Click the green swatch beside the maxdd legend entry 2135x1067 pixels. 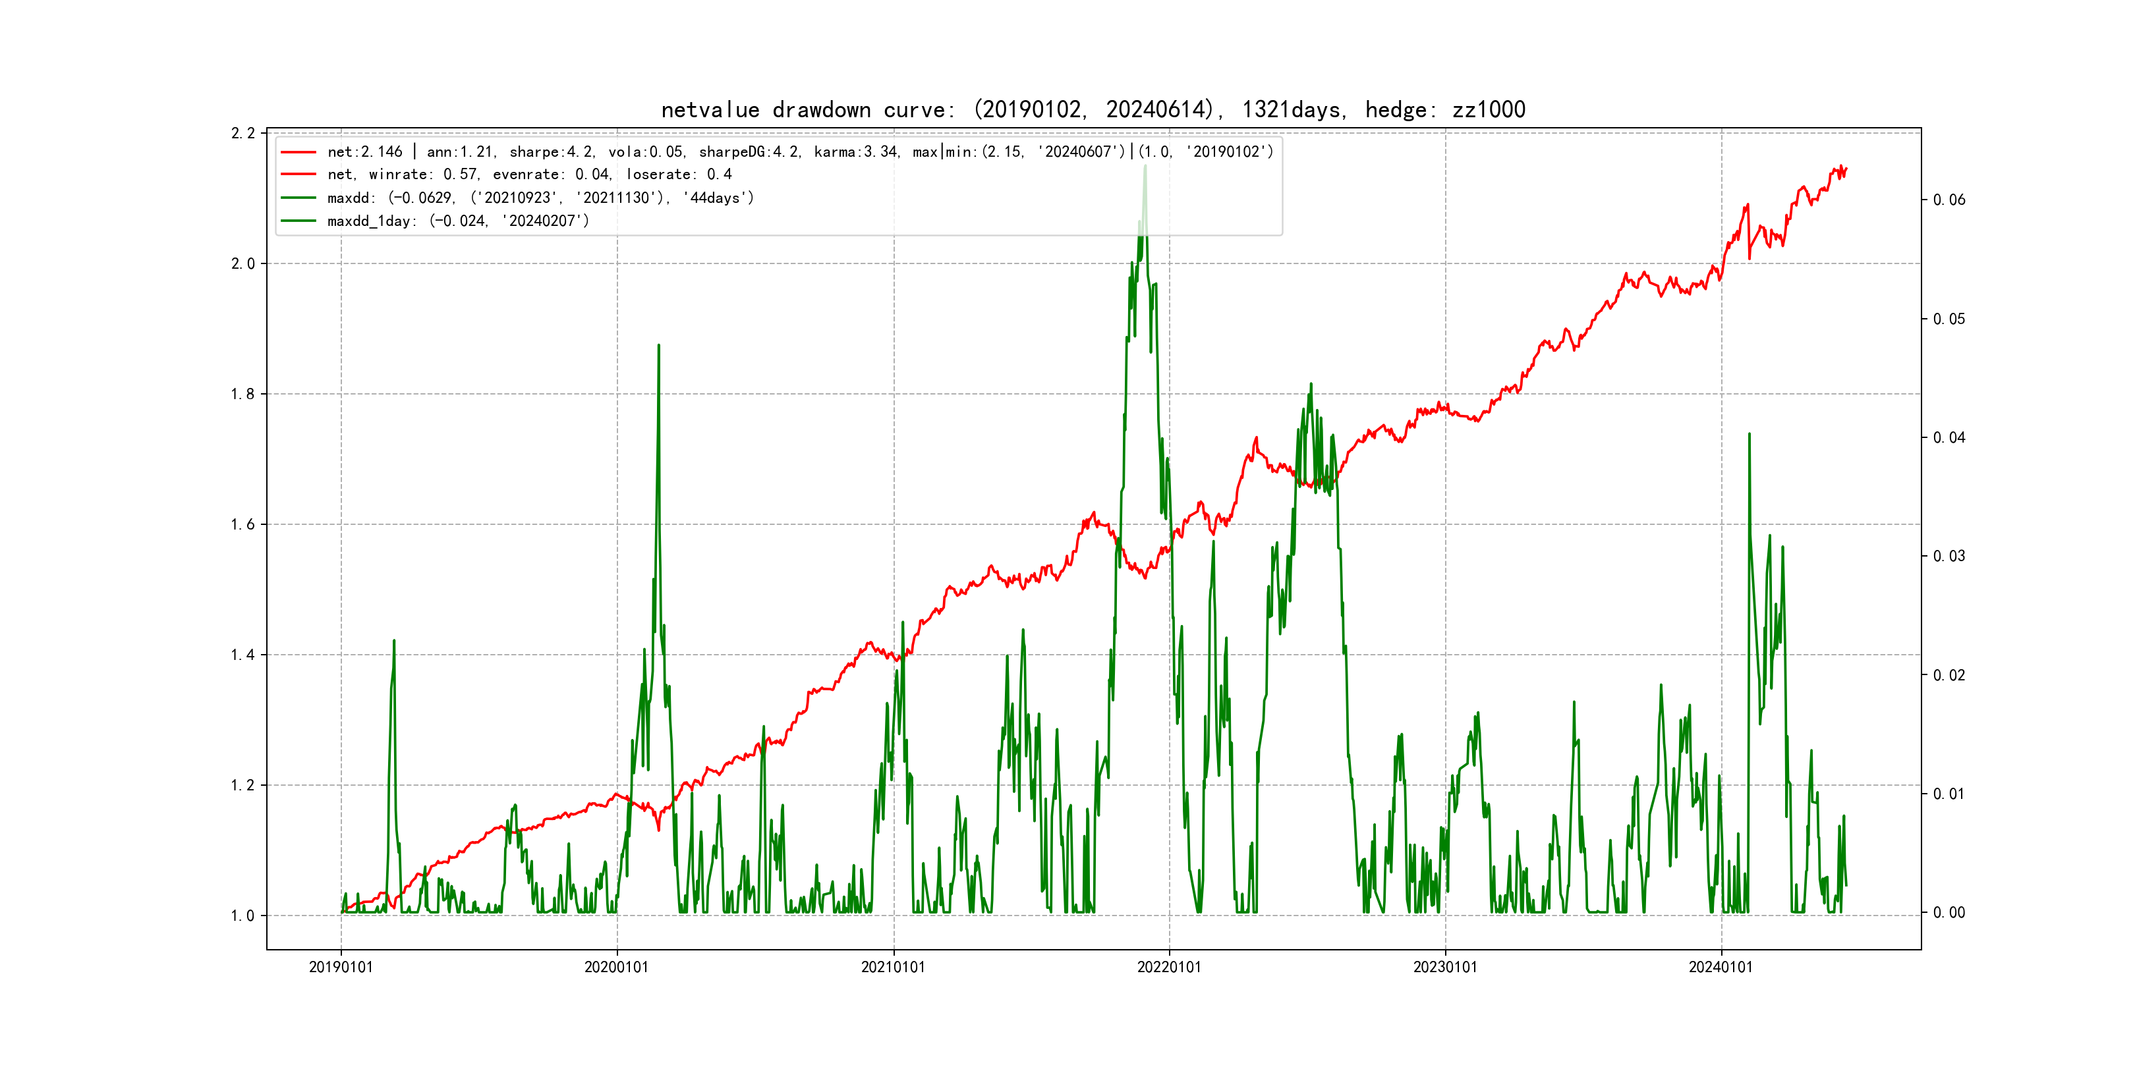pyautogui.click(x=299, y=198)
